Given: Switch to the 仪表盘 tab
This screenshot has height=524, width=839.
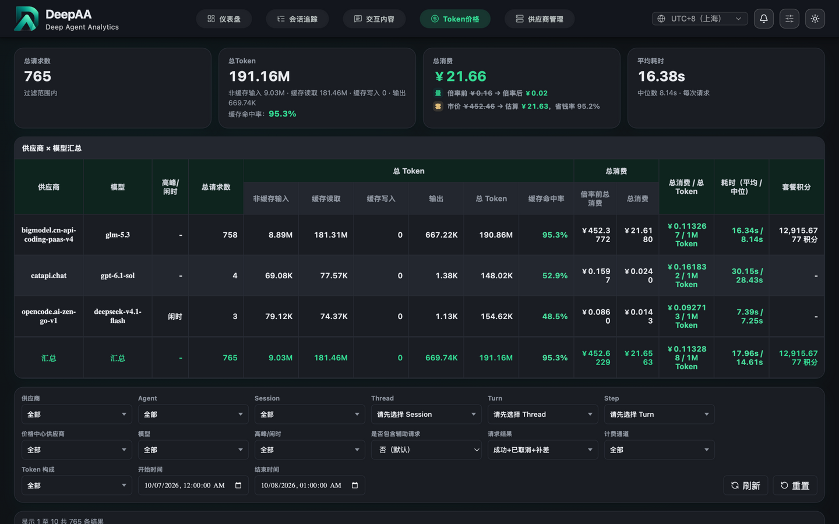Looking at the screenshot, I should coord(224,19).
